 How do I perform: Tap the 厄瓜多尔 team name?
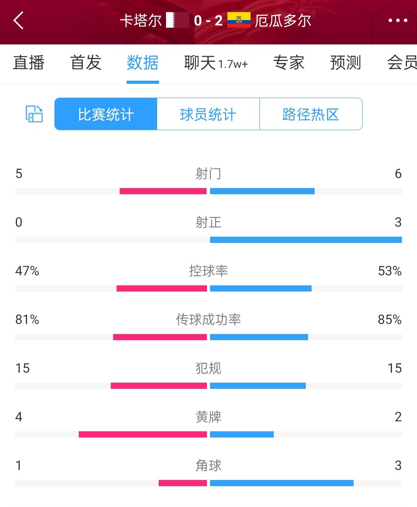pos(283,20)
